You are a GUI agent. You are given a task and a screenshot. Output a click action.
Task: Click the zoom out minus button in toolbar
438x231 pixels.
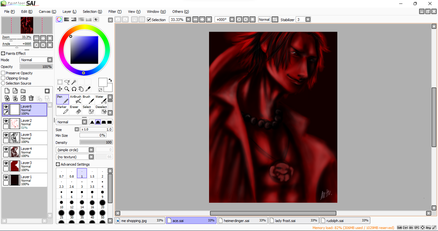(x=195, y=20)
